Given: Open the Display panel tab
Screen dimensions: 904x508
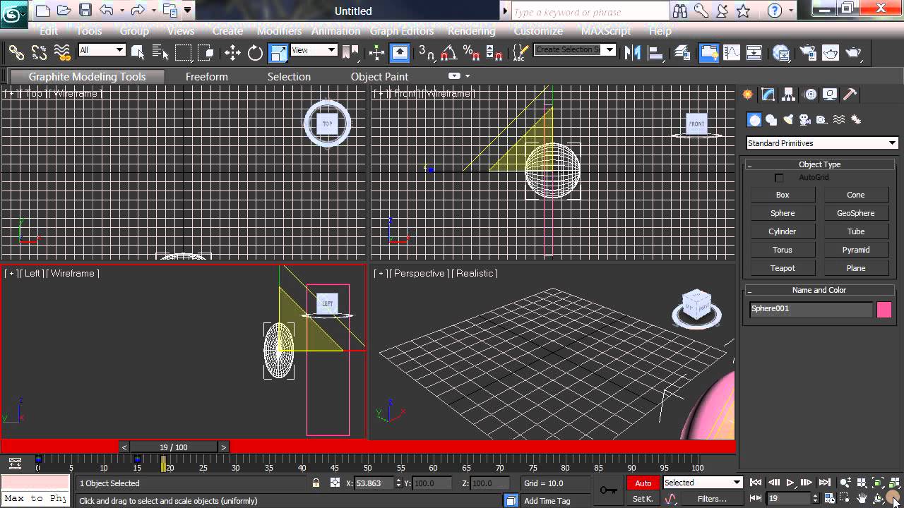Looking at the screenshot, I should (830, 95).
